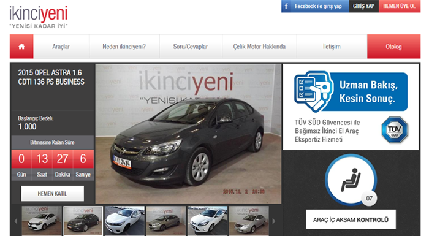
Task: Click Bitmesine Kalan Süre label
Action: pyautogui.click(x=52, y=142)
